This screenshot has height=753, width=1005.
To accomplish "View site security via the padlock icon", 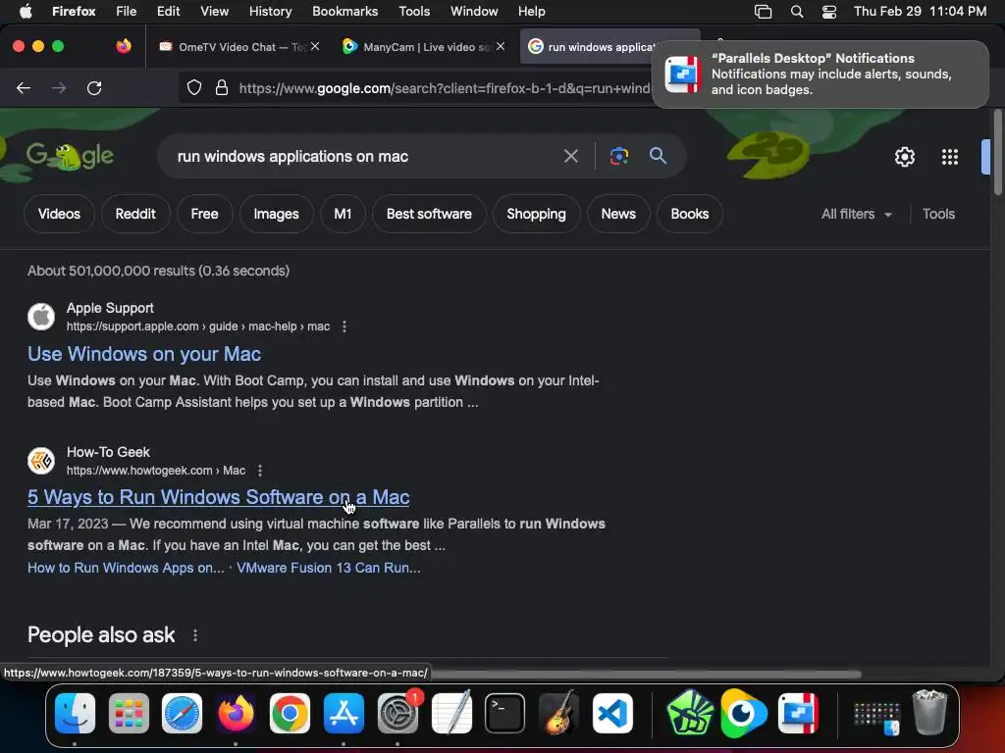I will (x=222, y=87).
